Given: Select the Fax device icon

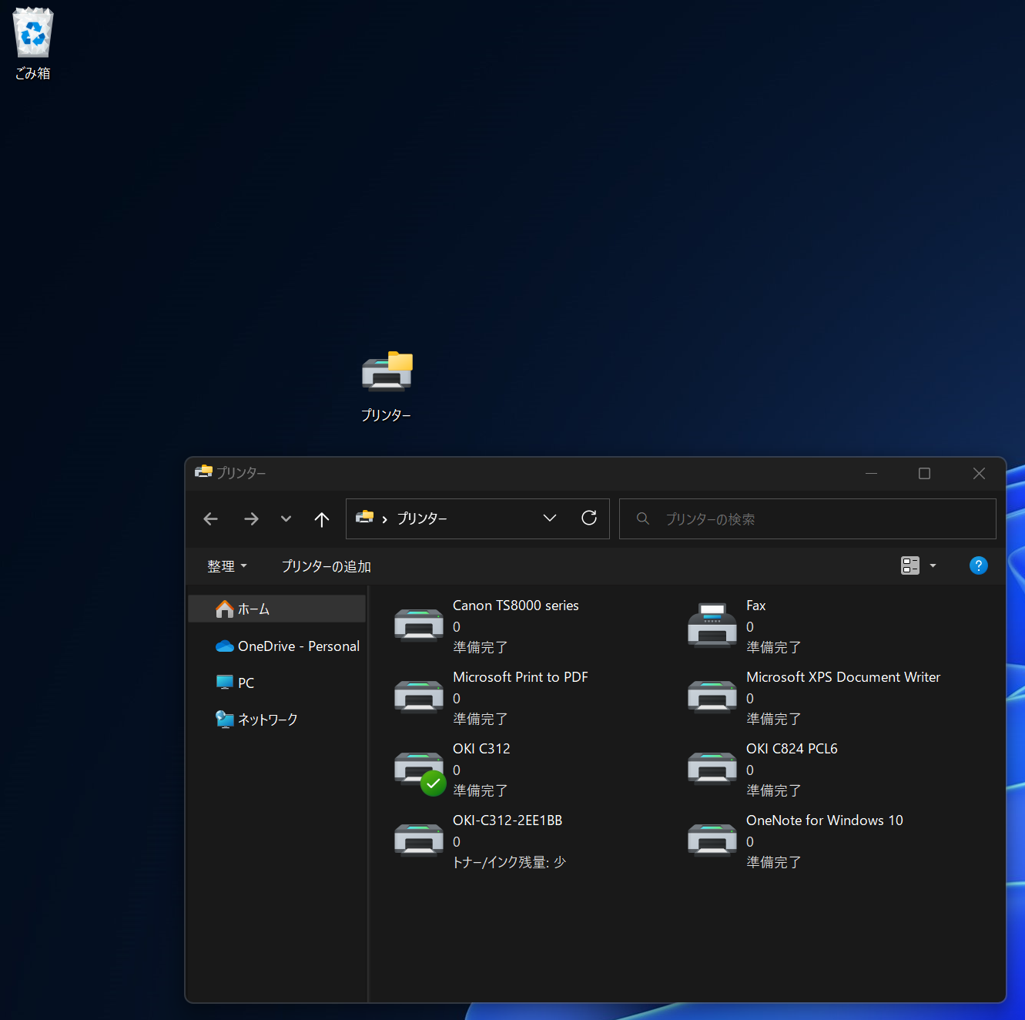Looking at the screenshot, I should [x=712, y=625].
